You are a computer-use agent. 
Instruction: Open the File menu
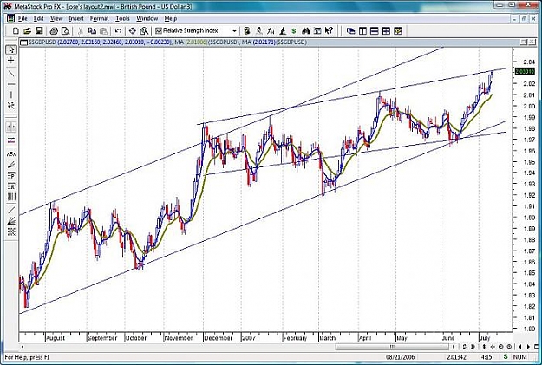click(23, 18)
